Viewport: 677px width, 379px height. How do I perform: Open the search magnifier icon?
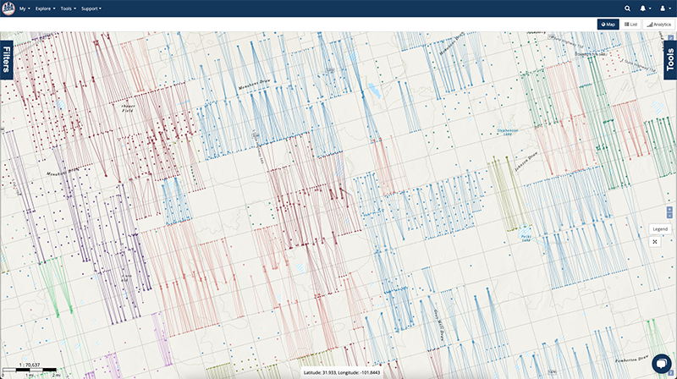click(x=627, y=8)
